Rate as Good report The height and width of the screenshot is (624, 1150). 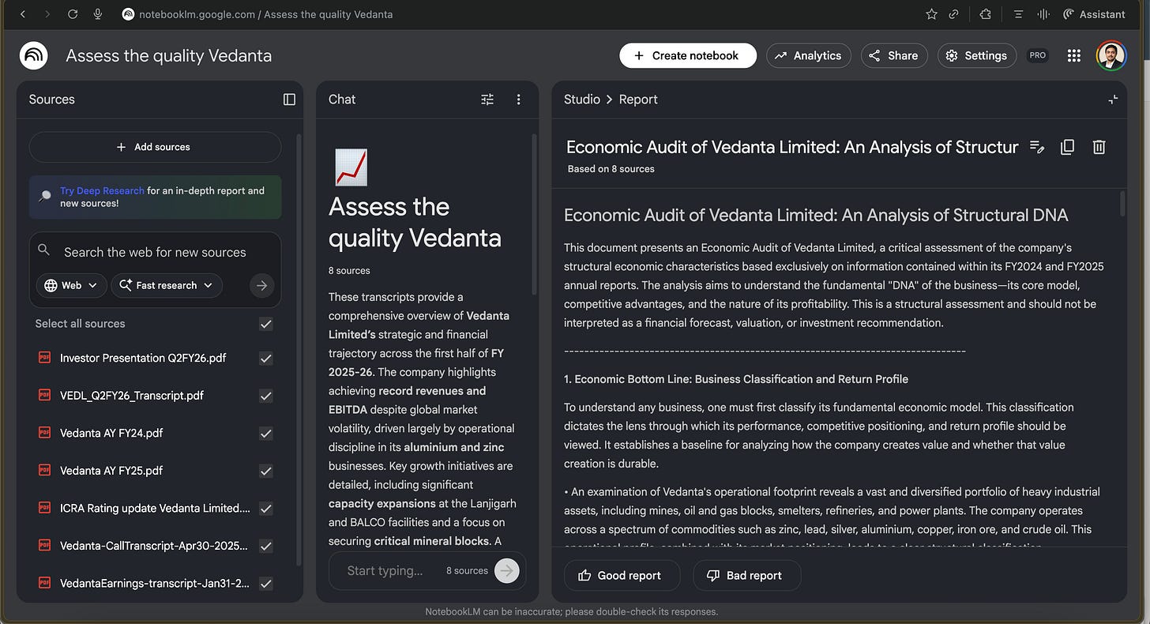point(622,575)
